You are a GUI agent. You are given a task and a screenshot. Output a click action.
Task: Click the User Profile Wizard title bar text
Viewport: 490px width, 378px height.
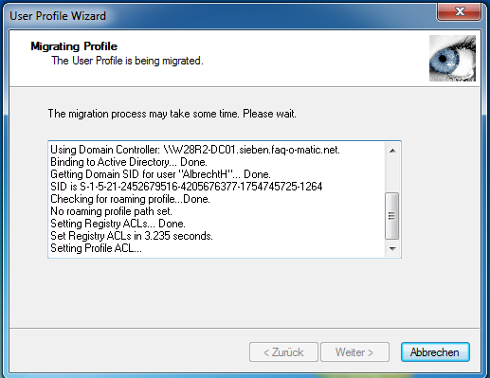point(58,16)
